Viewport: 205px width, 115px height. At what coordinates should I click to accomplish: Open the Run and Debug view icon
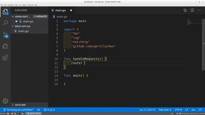click(5, 46)
